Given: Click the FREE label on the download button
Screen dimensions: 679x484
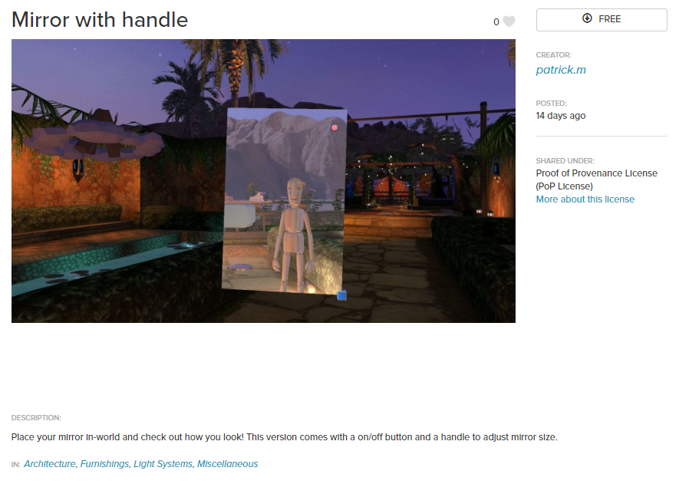Looking at the screenshot, I should pyautogui.click(x=610, y=19).
